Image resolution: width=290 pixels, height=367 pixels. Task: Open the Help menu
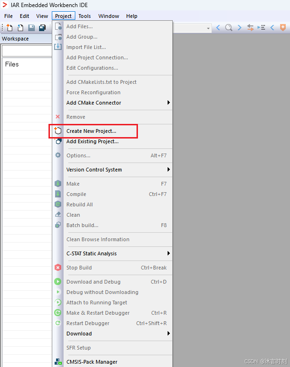point(132,16)
